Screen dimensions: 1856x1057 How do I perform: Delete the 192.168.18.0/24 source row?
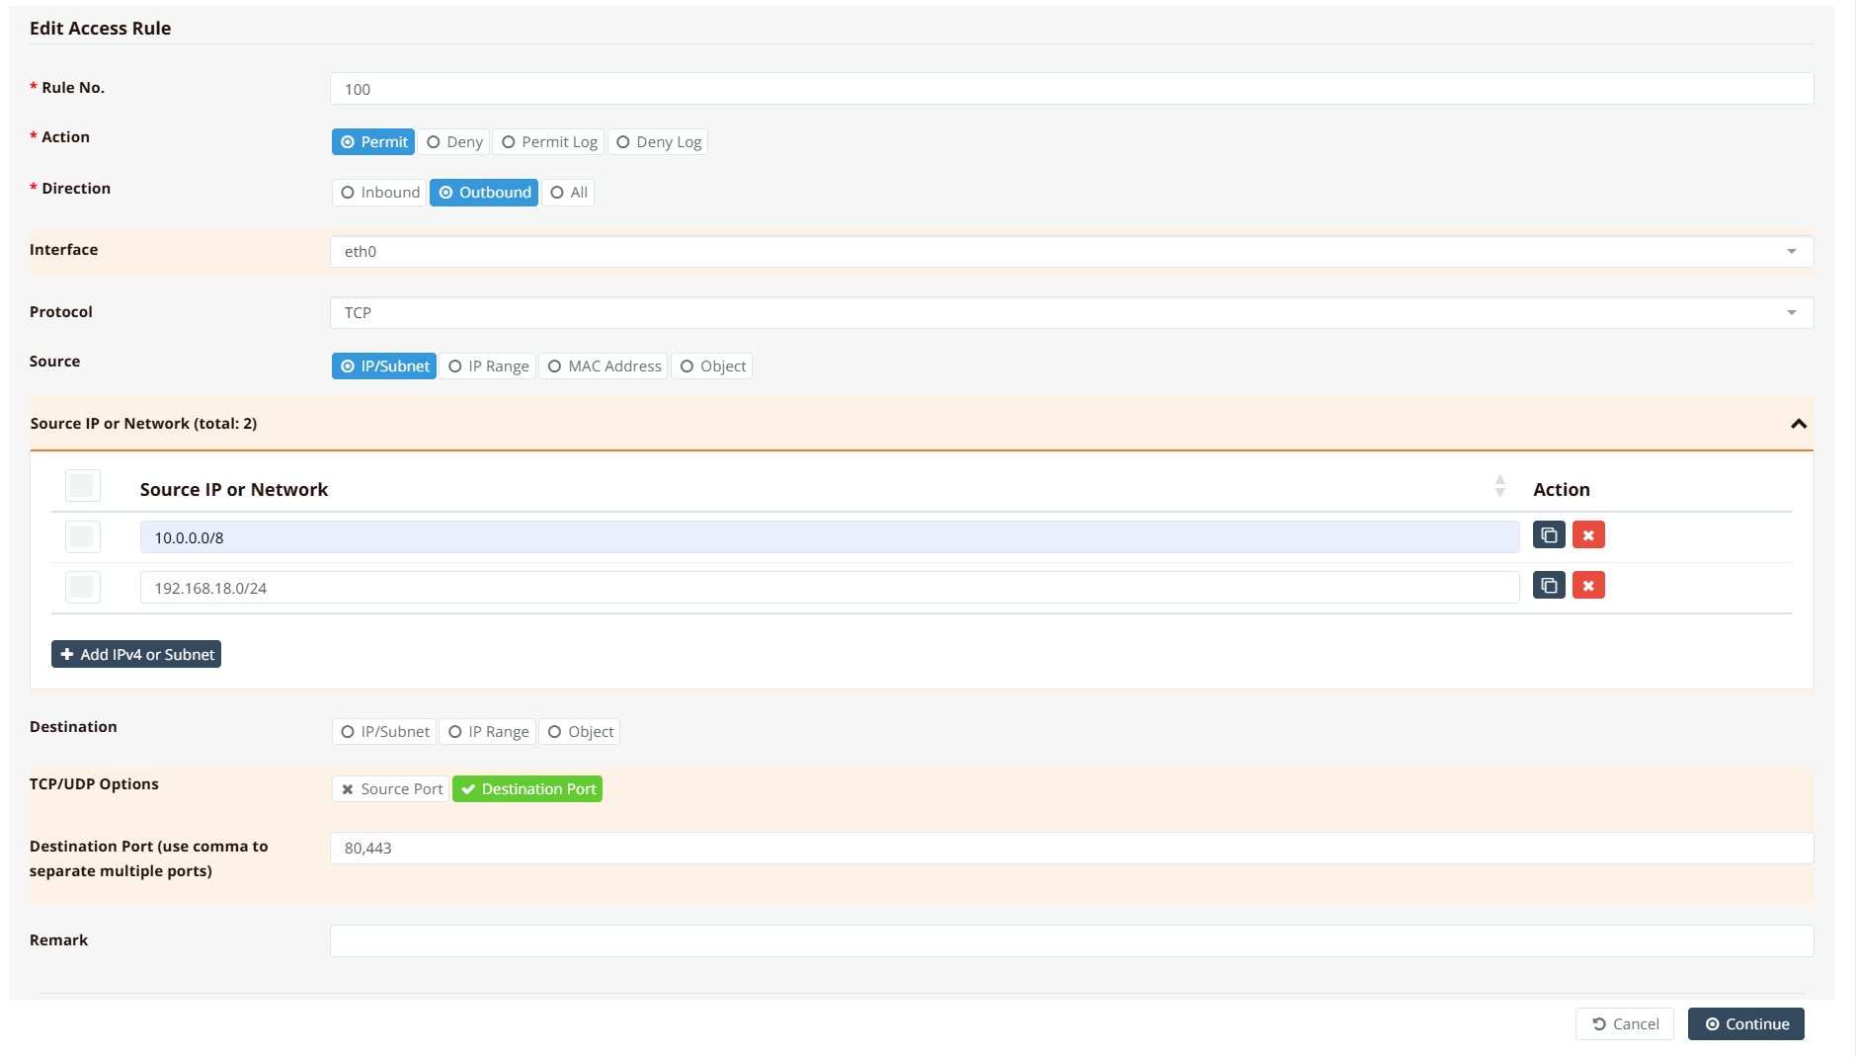[x=1587, y=586]
